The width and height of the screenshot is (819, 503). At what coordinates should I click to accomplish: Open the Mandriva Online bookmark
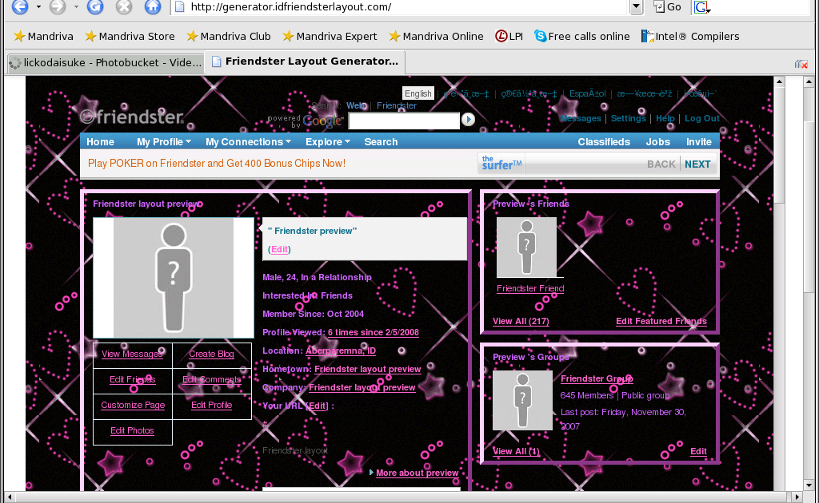436,36
